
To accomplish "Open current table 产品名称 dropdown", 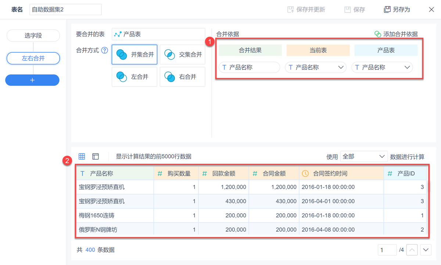I will (316, 67).
